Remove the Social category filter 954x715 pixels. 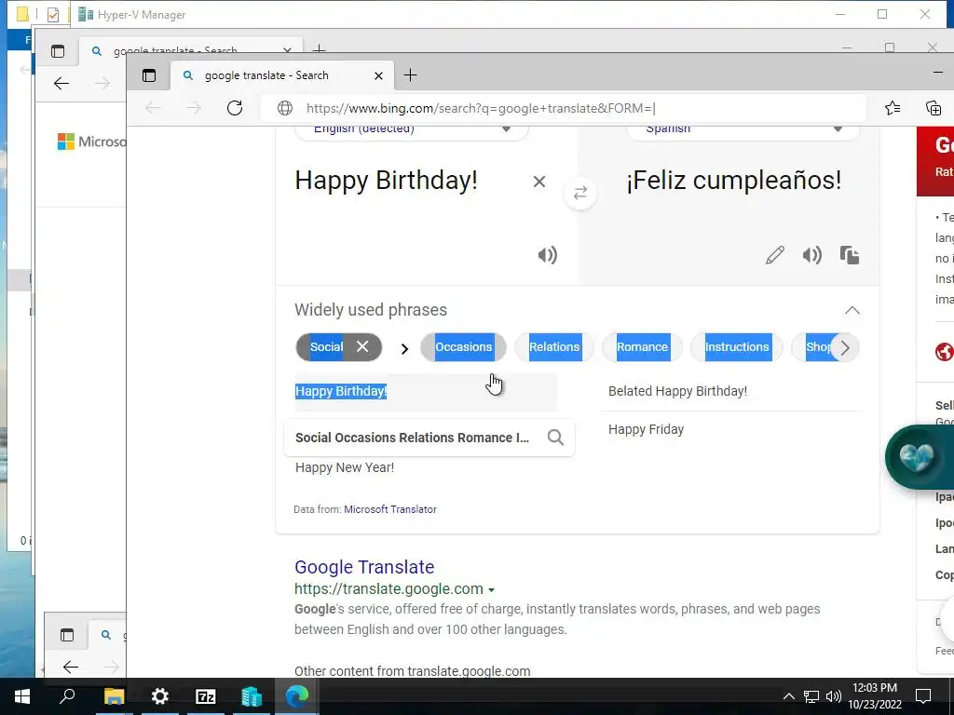[362, 346]
